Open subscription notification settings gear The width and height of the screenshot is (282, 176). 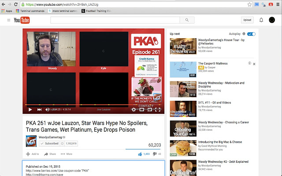pos(62,143)
